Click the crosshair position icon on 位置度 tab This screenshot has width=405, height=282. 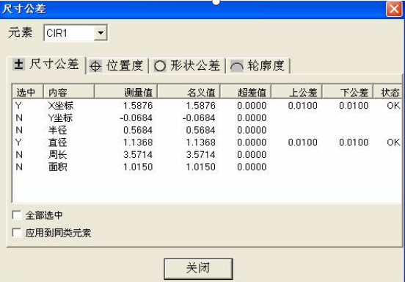click(x=95, y=66)
